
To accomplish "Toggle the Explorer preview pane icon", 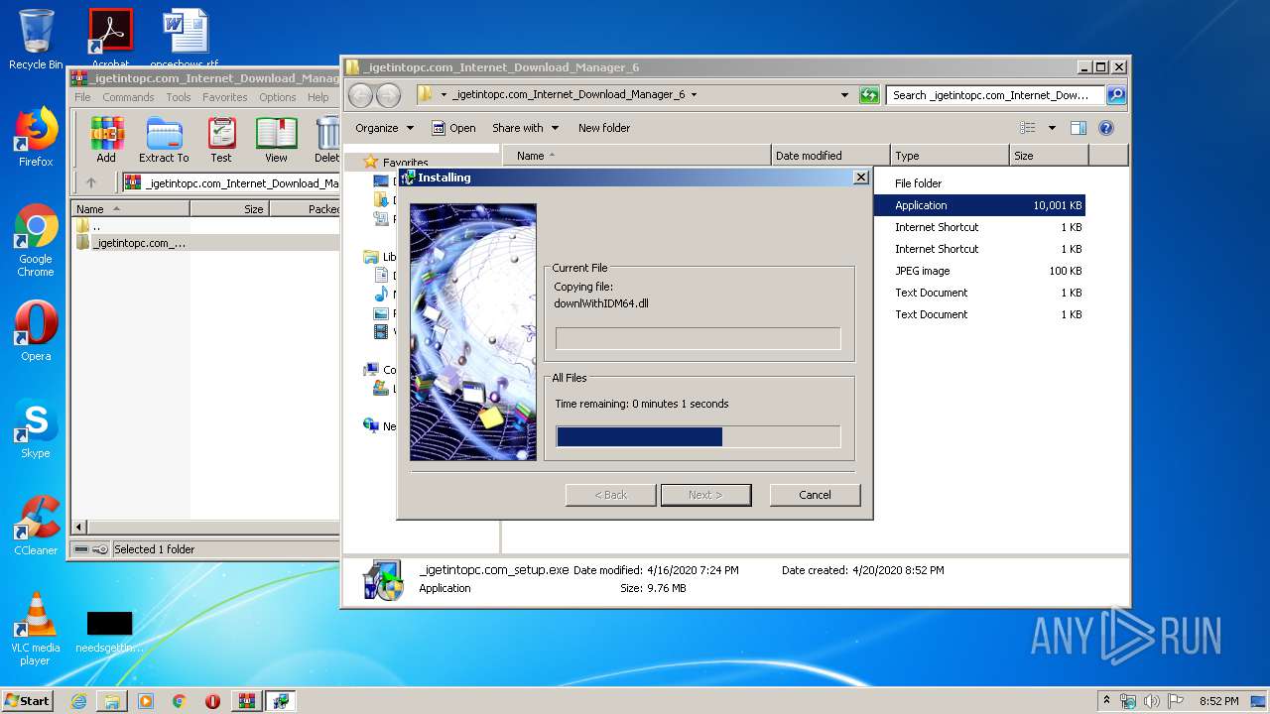I will 1079,128.
